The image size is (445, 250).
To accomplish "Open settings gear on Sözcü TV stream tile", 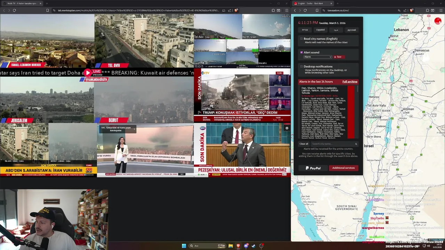I will pos(287,128).
